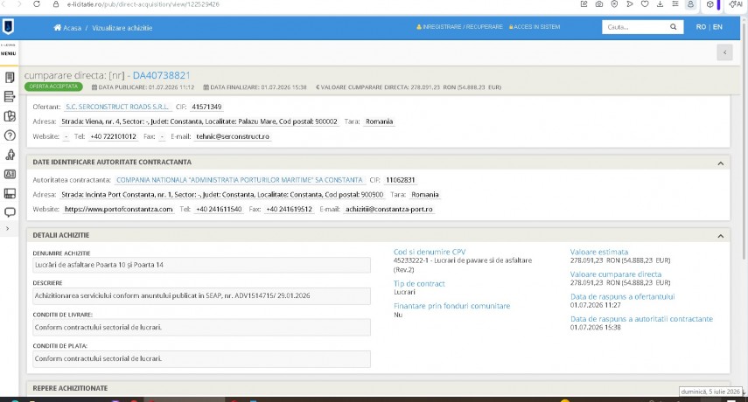
Task: Switch language to EN
Action: 717,27
